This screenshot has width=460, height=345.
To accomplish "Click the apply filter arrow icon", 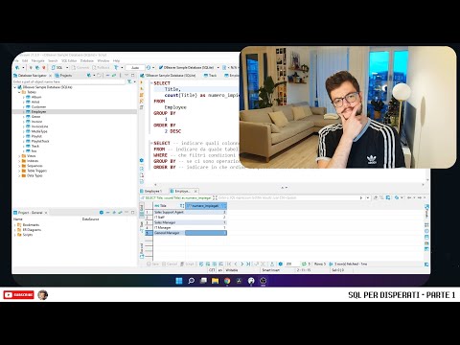I will click(x=361, y=198).
